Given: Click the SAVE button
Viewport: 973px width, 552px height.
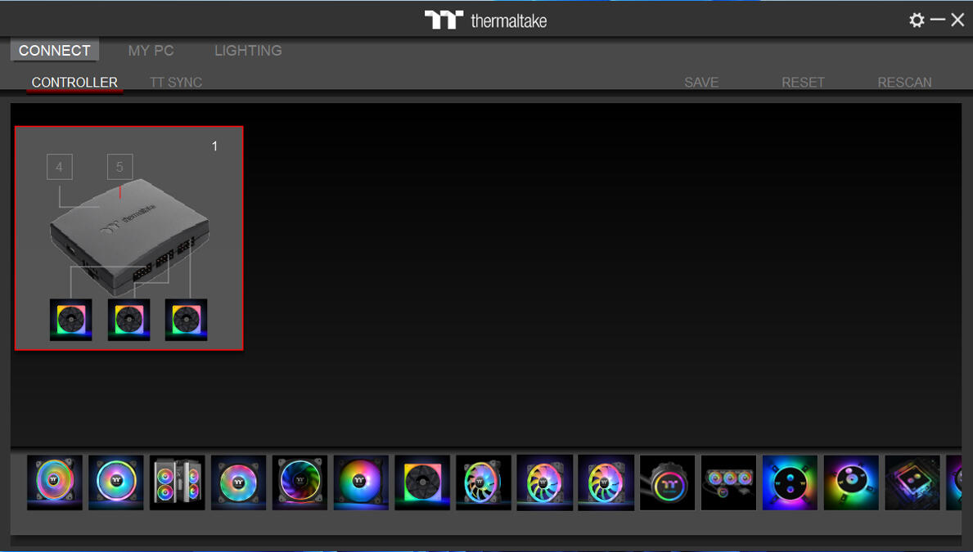Looking at the screenshot, I should pos(701,83).
